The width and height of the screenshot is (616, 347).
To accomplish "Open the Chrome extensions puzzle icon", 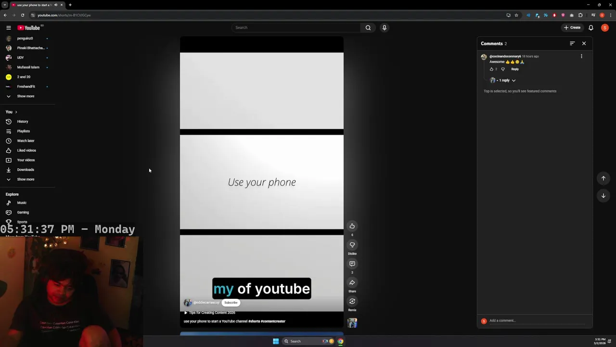I will click(580, 15).
